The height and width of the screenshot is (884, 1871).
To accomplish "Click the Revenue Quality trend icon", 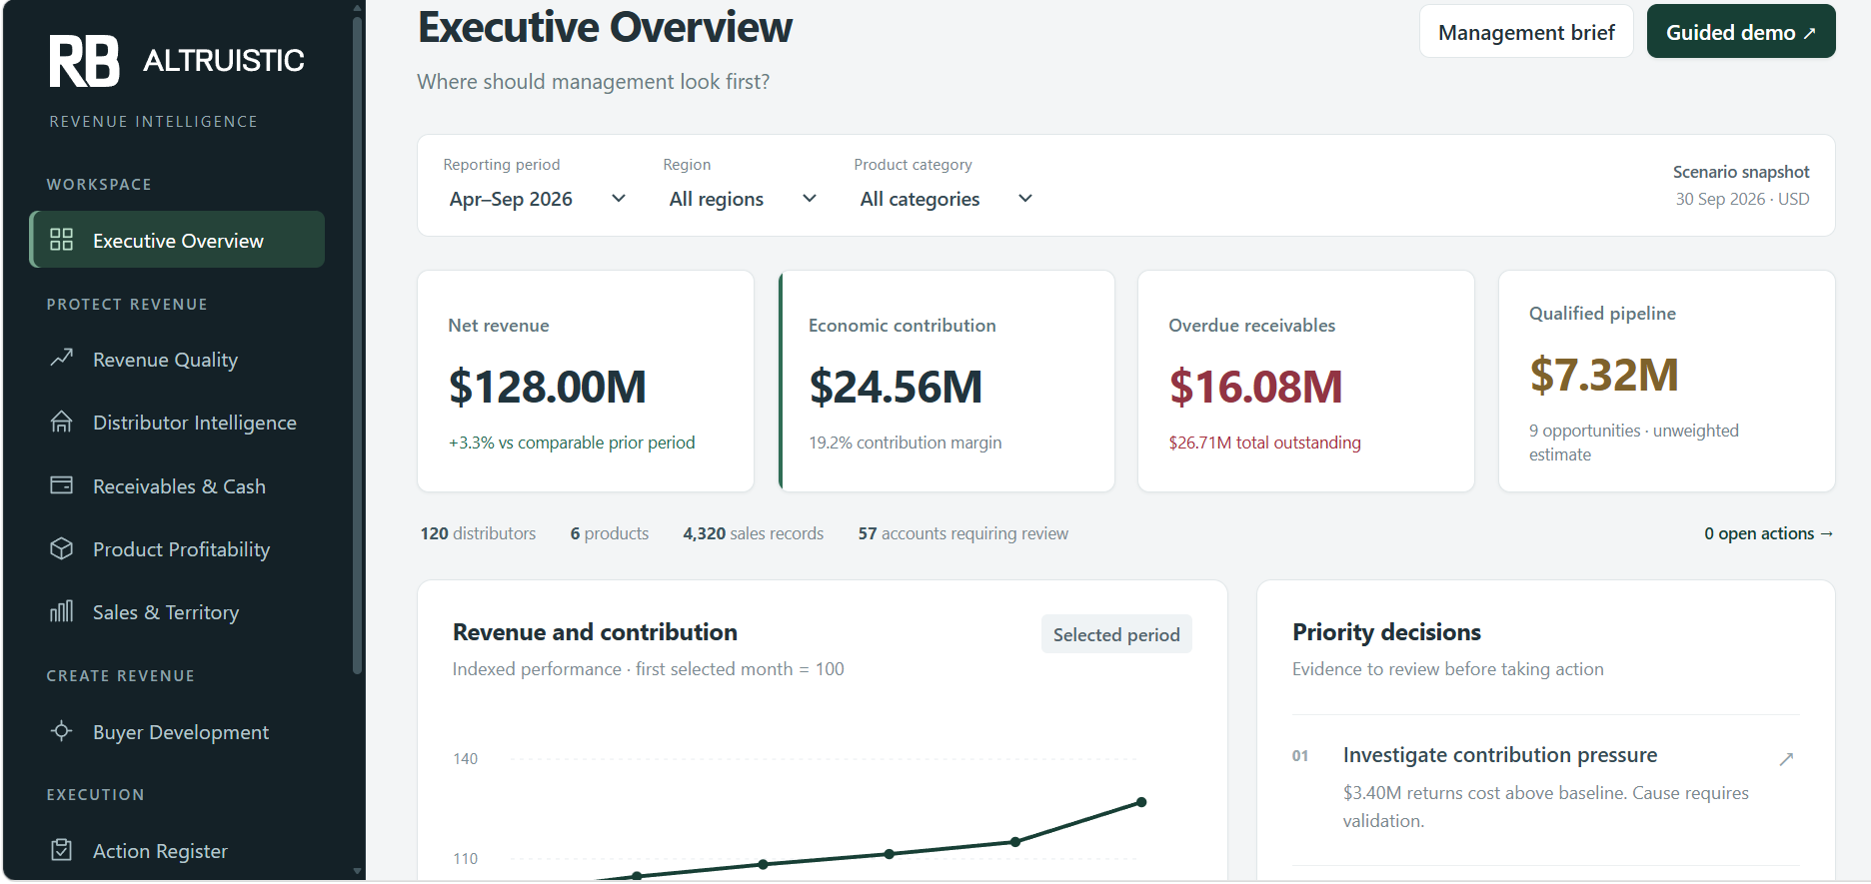I will point(61,358).
